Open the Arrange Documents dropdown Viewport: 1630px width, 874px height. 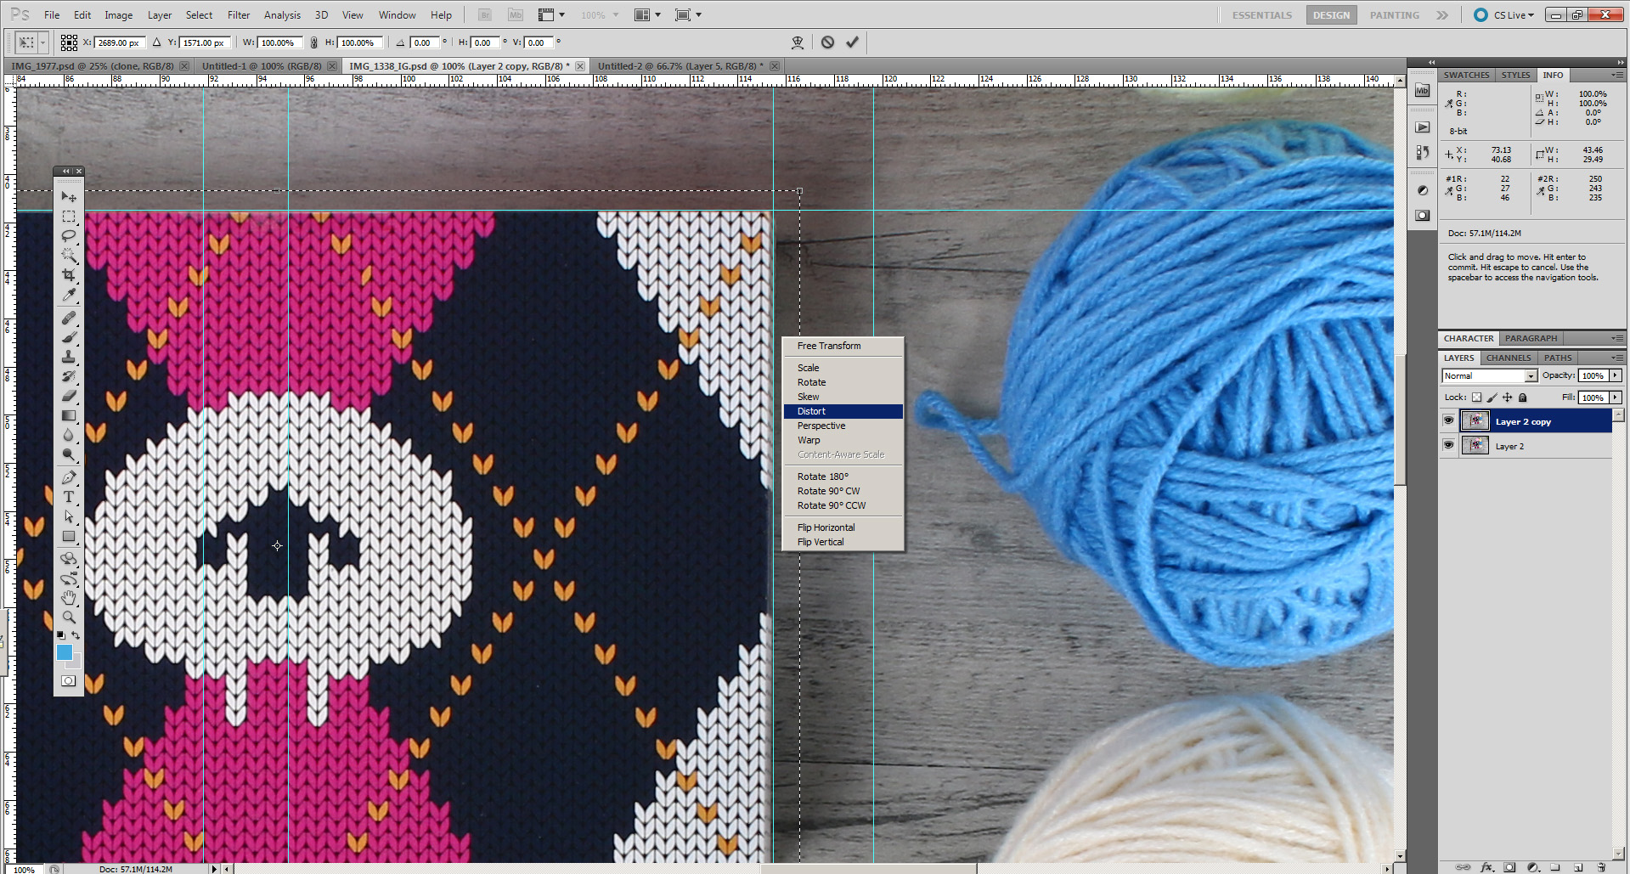pyautogui.click(x=647, y=14)
